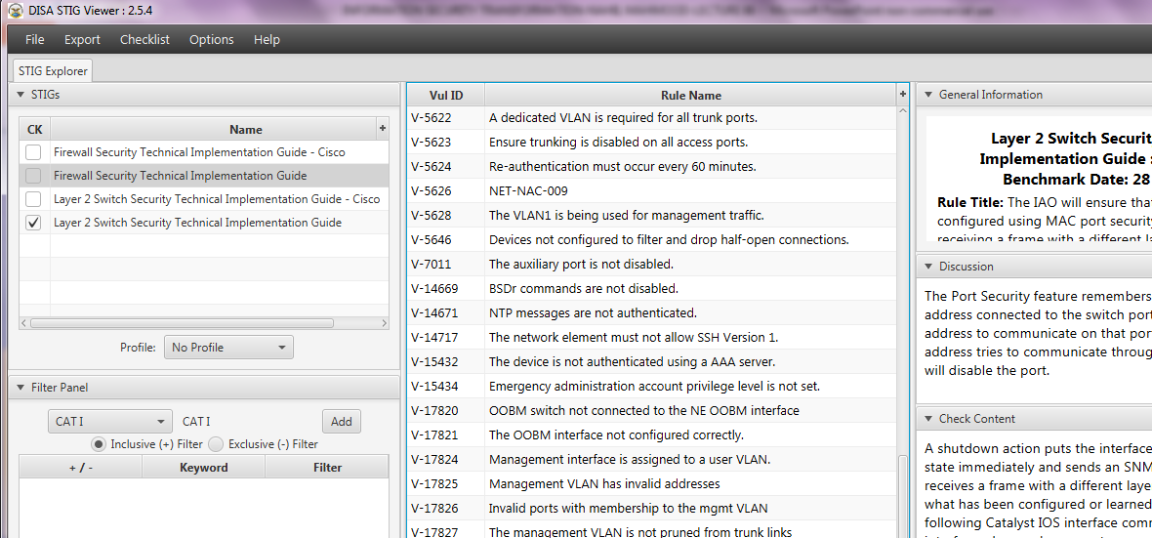Select the Exclusive (-) Filter radio button

pyautogui.click(x=216, y=444)
